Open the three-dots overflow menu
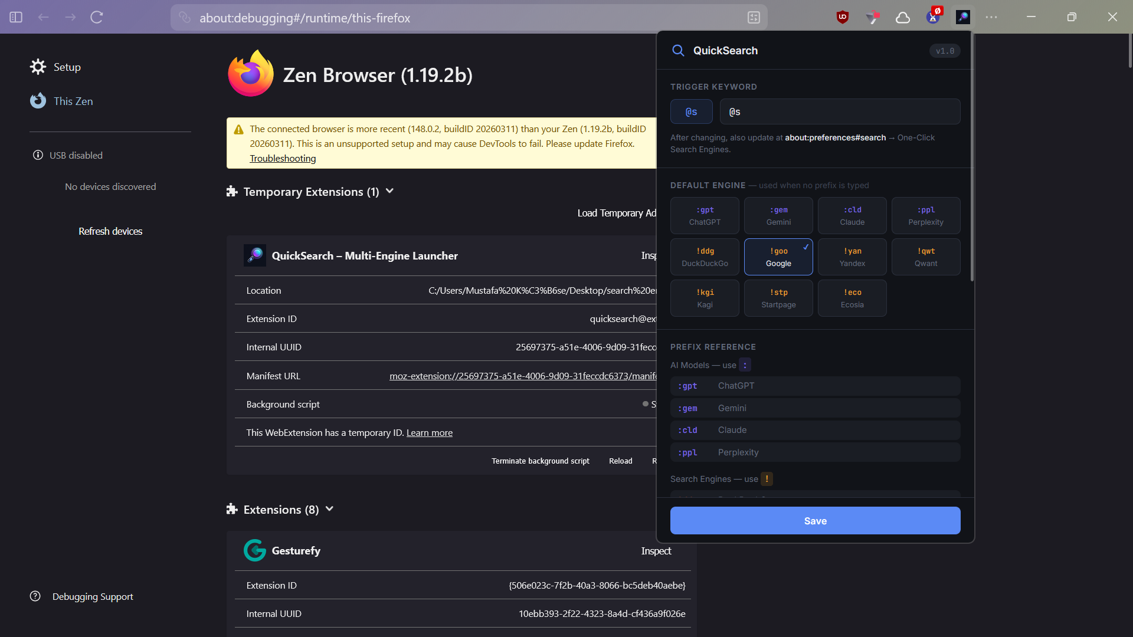This screenshot has width=1133, height=637. point(991,17)
